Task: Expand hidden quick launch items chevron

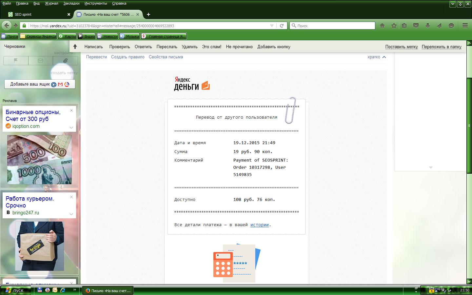Action: tap(74, 290)
